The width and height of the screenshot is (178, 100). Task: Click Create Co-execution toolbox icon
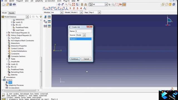pyautogui.click(x=45, y=26)
